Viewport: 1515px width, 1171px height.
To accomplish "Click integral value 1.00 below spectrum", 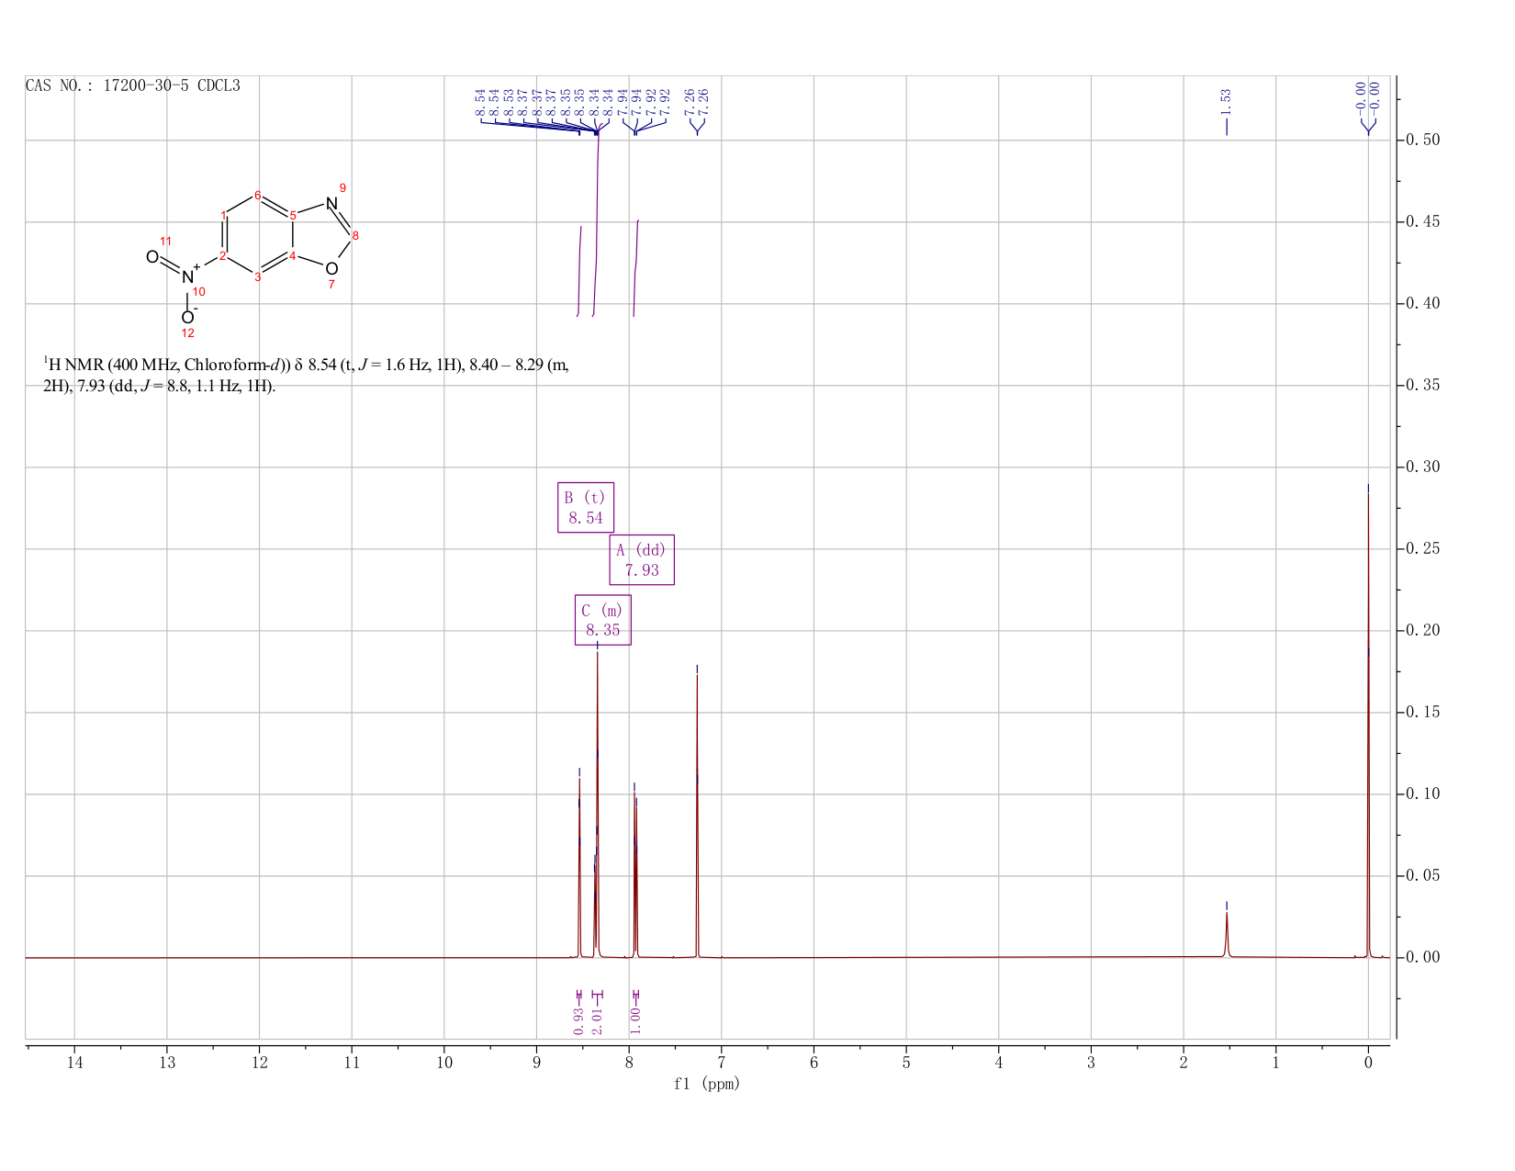I will 635,1020.
